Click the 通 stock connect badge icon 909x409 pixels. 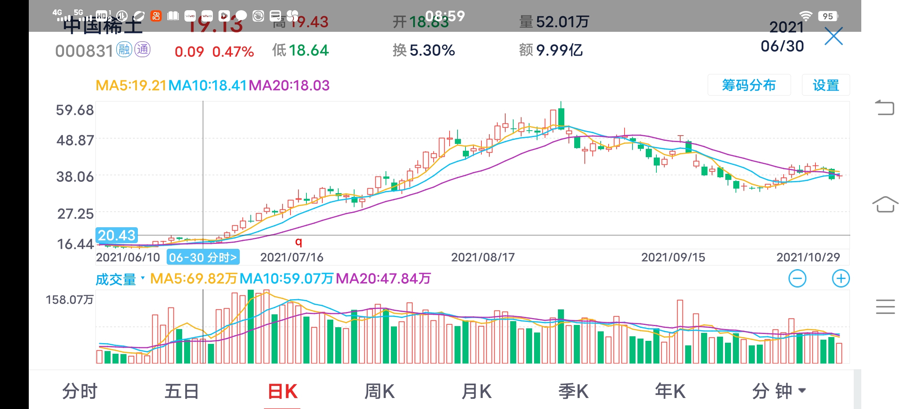[x=142, y=50]
